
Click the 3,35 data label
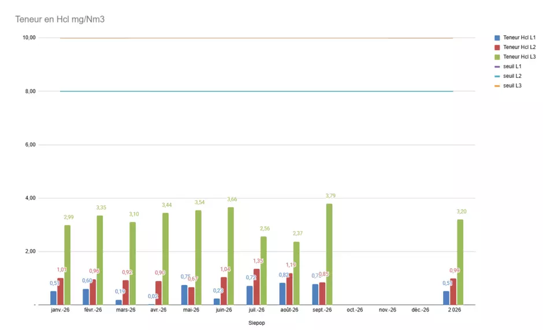101,208
